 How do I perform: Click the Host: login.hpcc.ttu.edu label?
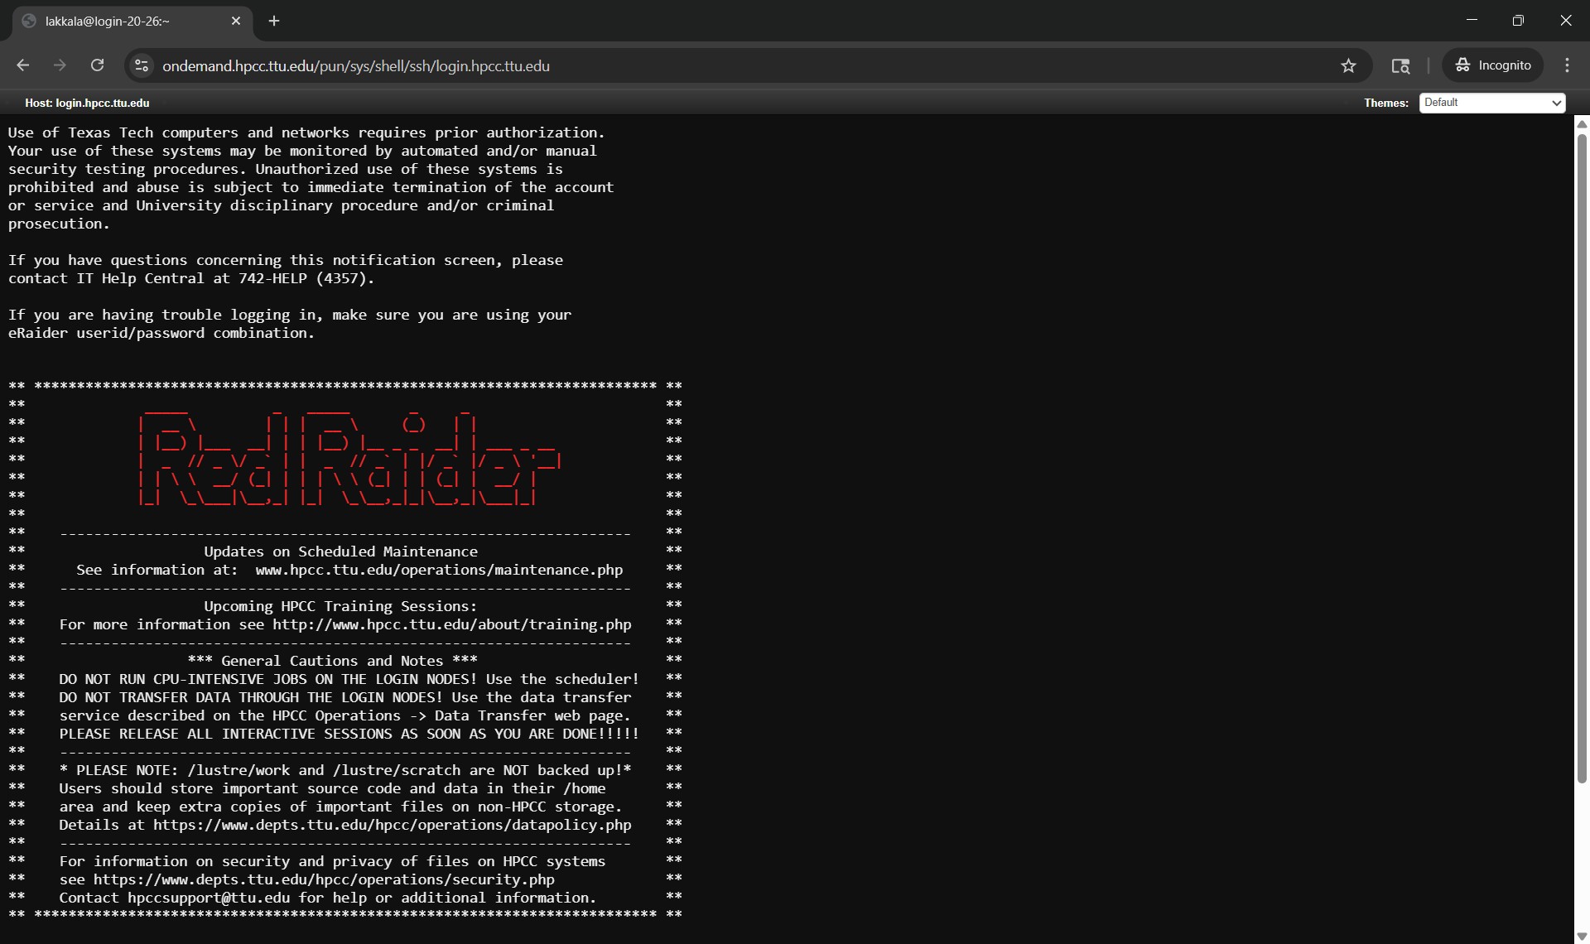[x=87, y=103]
